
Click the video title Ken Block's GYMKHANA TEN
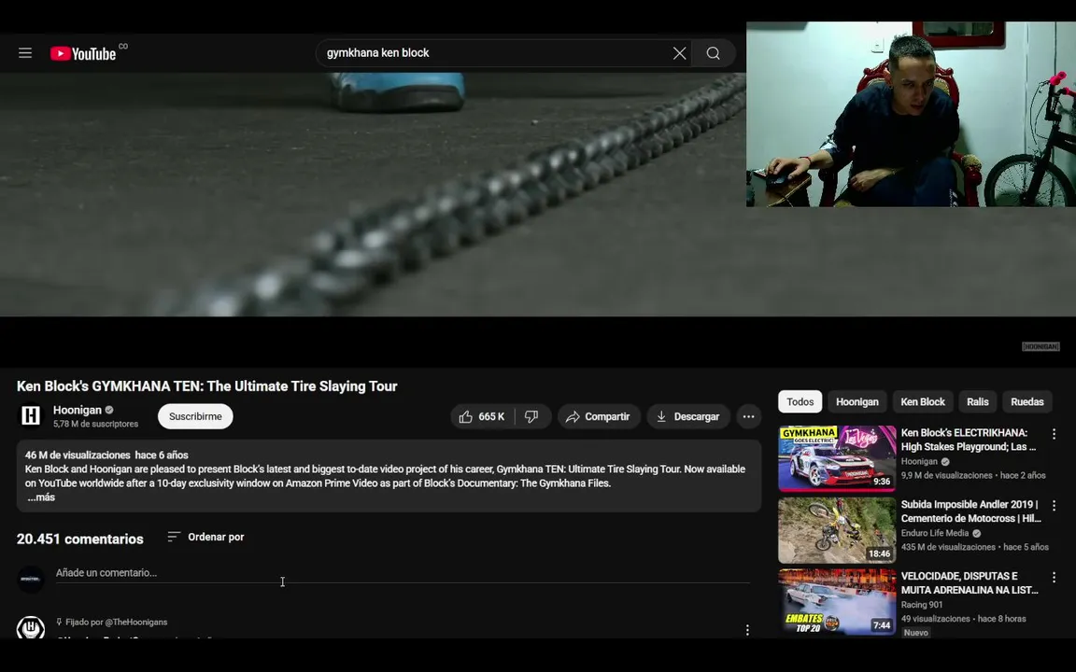coord(207,386)
